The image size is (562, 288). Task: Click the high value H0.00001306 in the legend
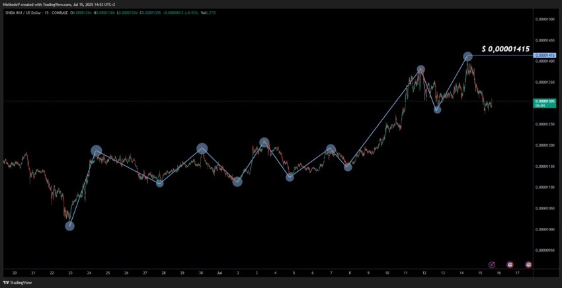click(104, 13)
